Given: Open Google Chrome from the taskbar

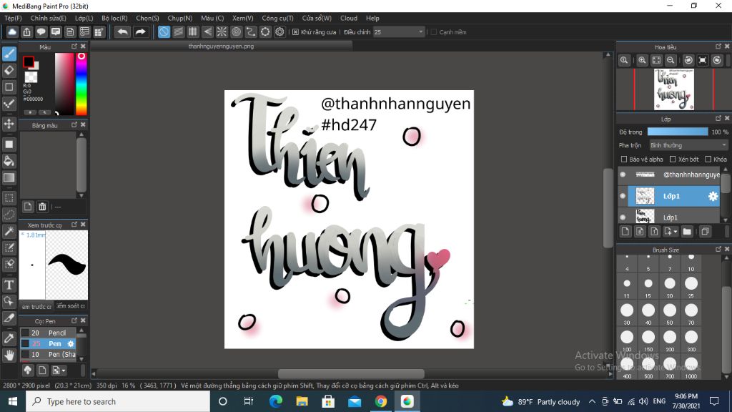Looking at the screenshot, I should coord(381,401).
